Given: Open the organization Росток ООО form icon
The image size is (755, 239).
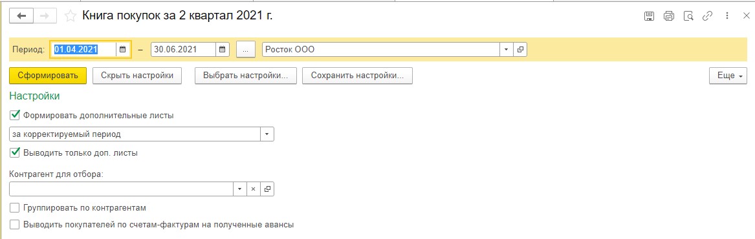Looking at the screenshot, I should click(x=521, y=49).
